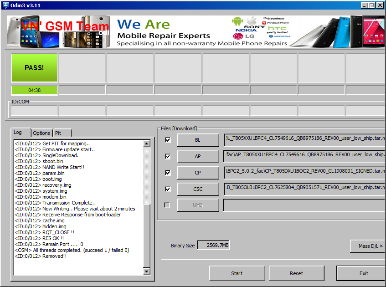
Task: Click the 'Now Writing..' log line
Action: [x=75, y=209]
